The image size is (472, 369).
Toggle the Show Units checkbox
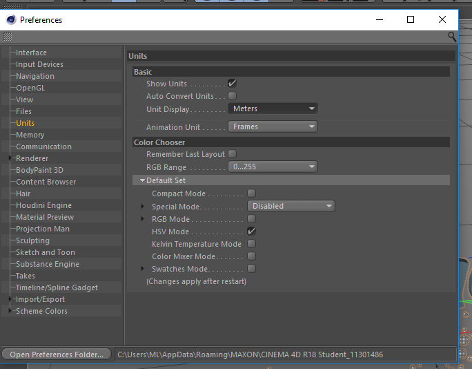coord(232,84)
